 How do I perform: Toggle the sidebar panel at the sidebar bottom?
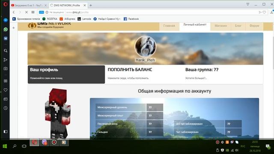pyautogui.click(x=6, y=131)
